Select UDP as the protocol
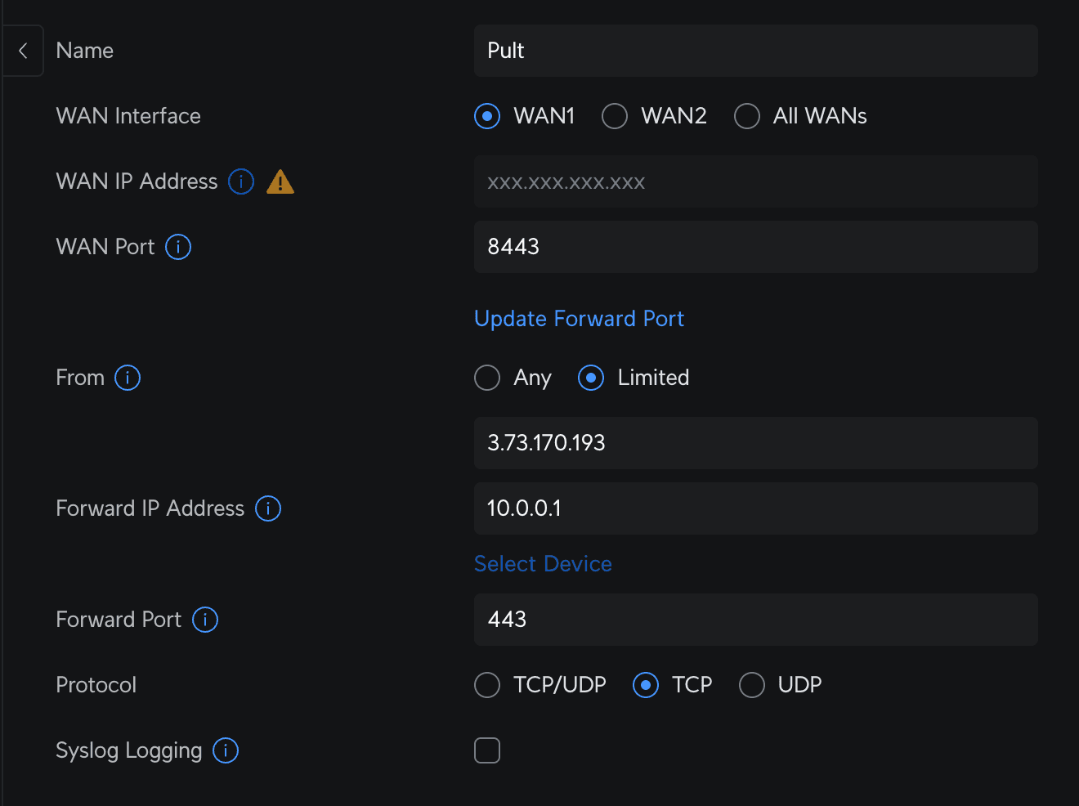Screen dimensions: 1079x806 point(751,685)
